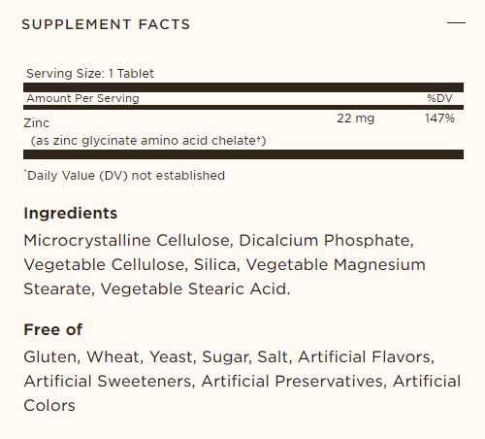Collapse the Supplement Facts section
Viewport: 485px width, 439px height.
click(x=456, y=22)
